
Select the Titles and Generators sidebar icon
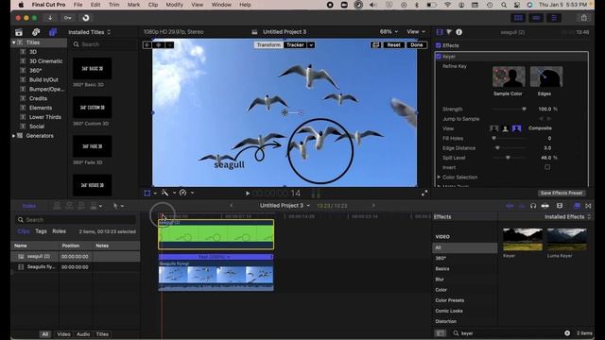click(x=53, y=32)
